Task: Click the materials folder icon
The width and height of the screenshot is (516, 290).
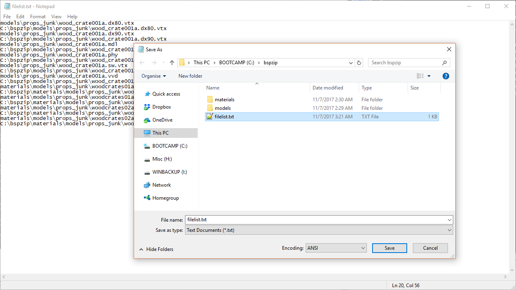Action: pos(210,99)
